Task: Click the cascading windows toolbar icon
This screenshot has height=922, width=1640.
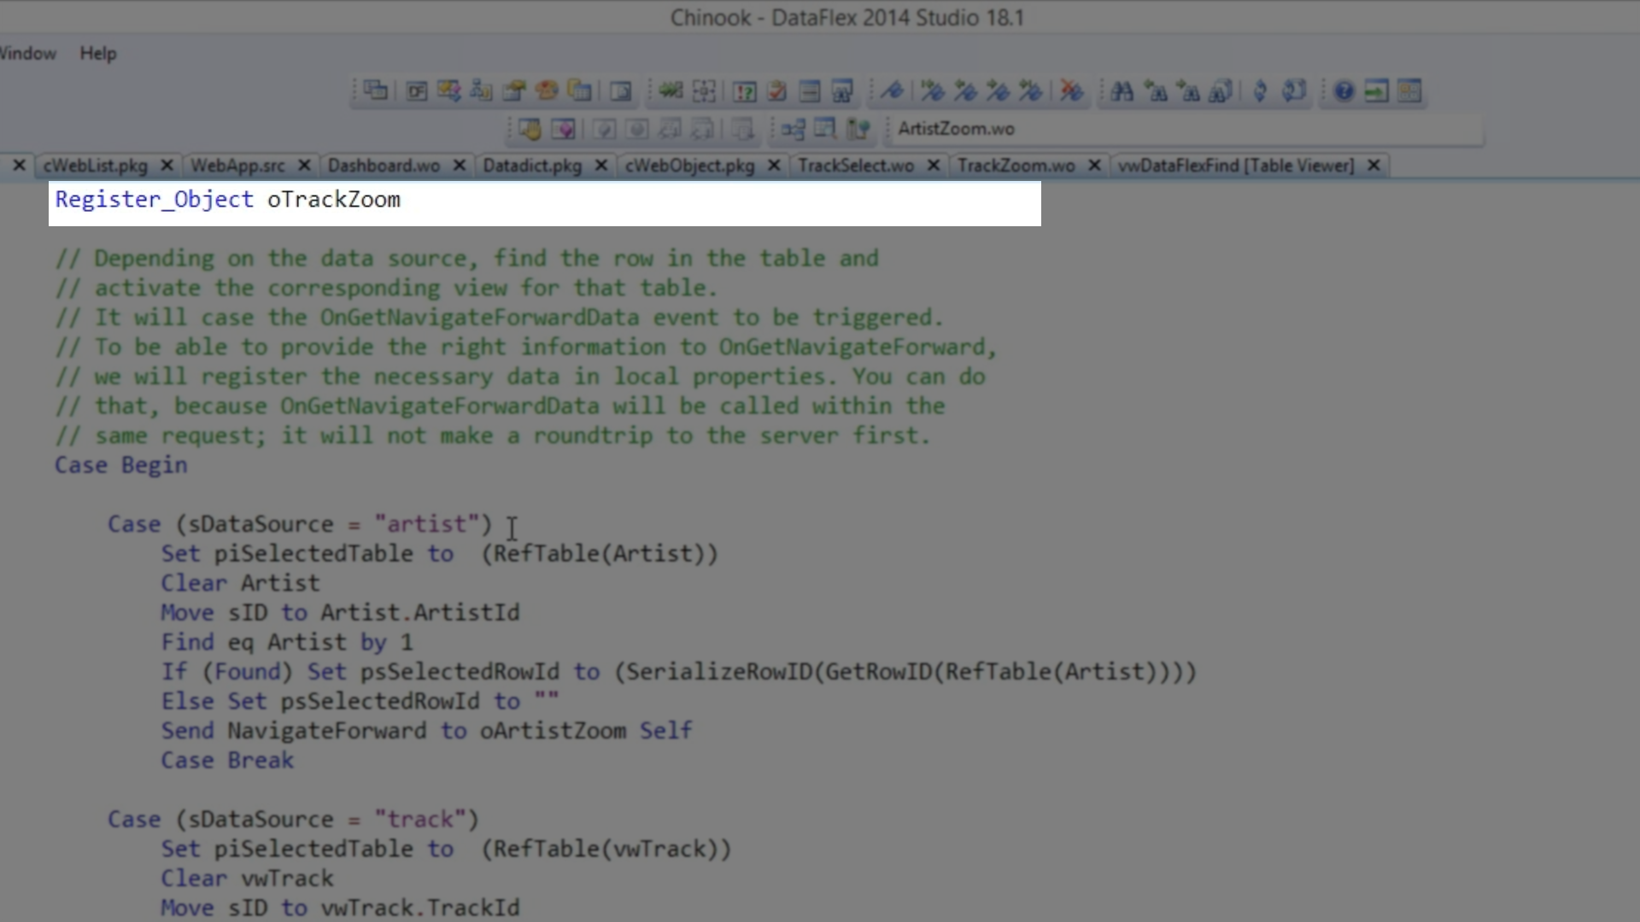Action: [375, 91]
